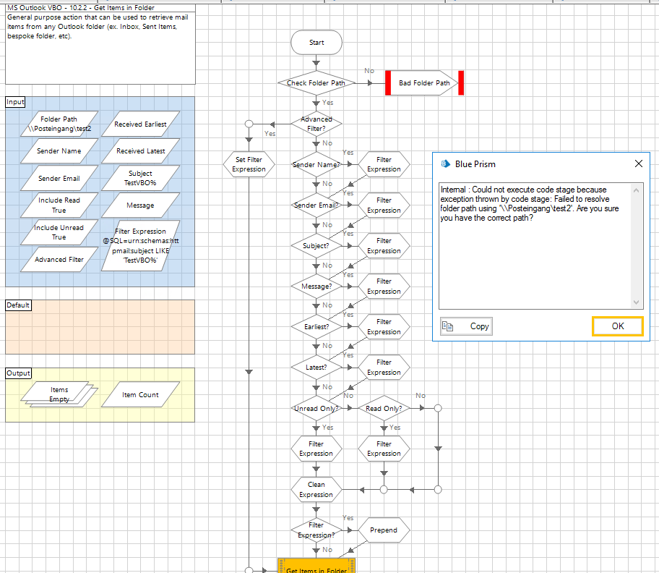The width and height of the screenshot is (659, 573).
Task: Click the Input block label
Action: [x=15, y=102]
